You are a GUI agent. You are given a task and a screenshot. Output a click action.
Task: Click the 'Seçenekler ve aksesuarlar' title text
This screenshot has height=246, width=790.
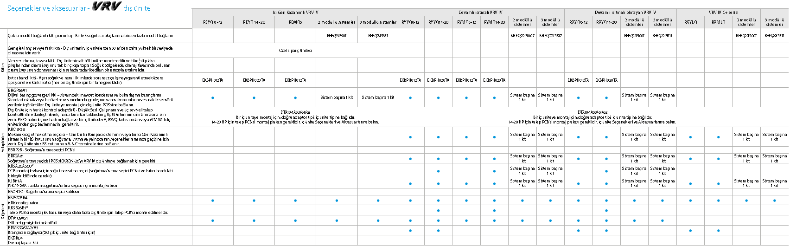46,8
